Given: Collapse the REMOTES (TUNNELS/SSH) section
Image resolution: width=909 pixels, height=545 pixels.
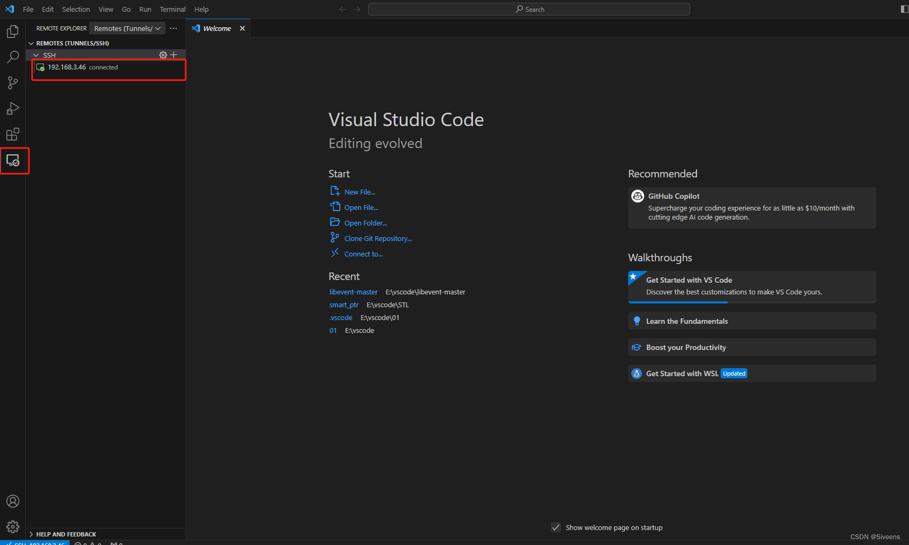Looking at the screenshot, I should pyautogui.click(x=31, y=43).
